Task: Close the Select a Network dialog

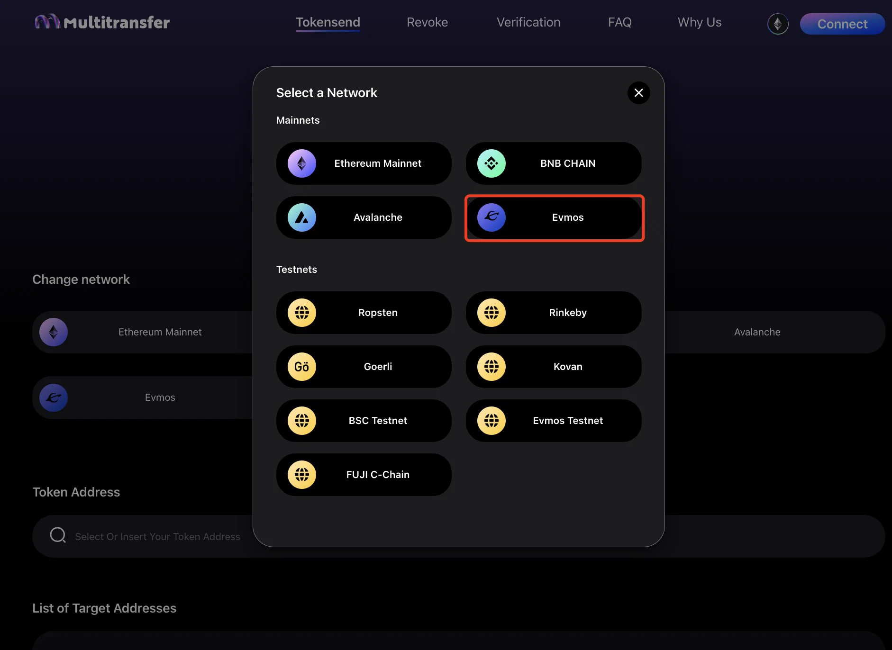Action: point(638,93)
